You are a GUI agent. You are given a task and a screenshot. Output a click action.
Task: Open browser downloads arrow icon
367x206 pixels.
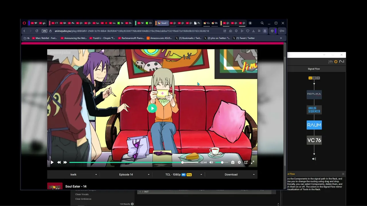[253, 31]
